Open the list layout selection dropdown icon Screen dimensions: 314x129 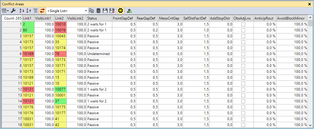pos(5,11)
